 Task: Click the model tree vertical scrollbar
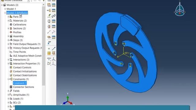coord(43,46)
